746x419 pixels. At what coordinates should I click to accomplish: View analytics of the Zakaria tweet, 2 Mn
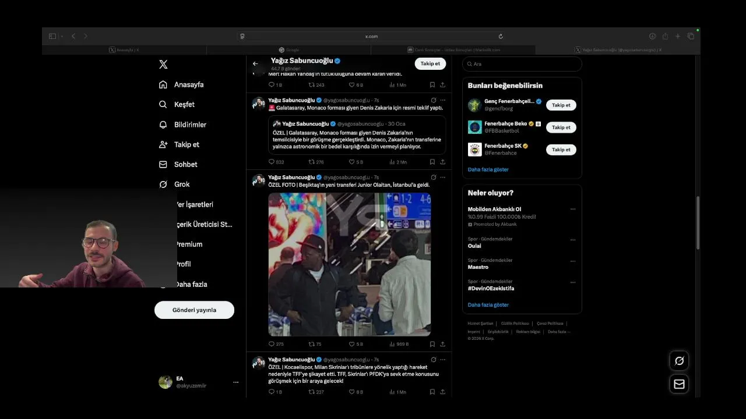tap(398, 162)
